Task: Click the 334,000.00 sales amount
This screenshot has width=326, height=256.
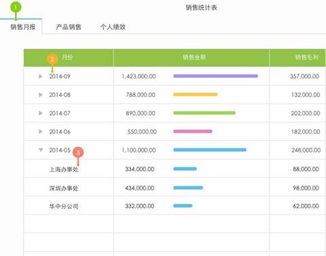Action: (140, 169)
